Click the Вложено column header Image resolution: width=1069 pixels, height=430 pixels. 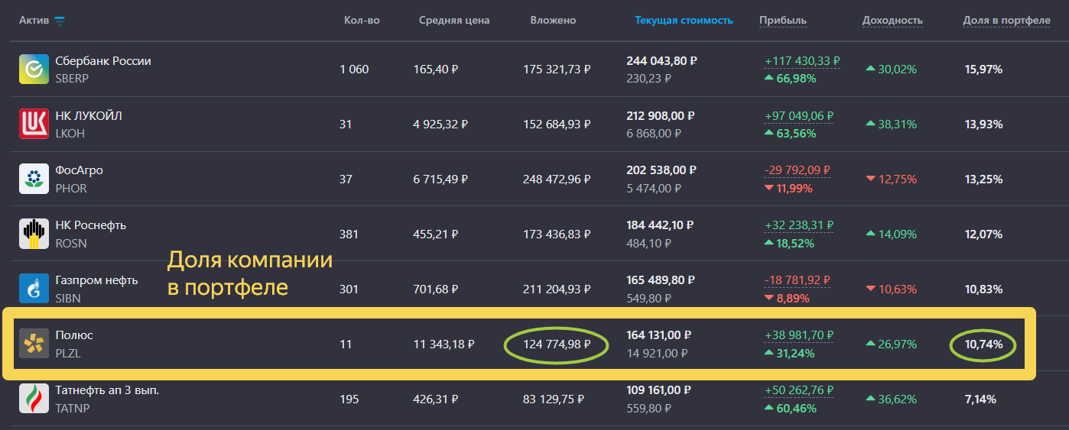coord(553,21)
